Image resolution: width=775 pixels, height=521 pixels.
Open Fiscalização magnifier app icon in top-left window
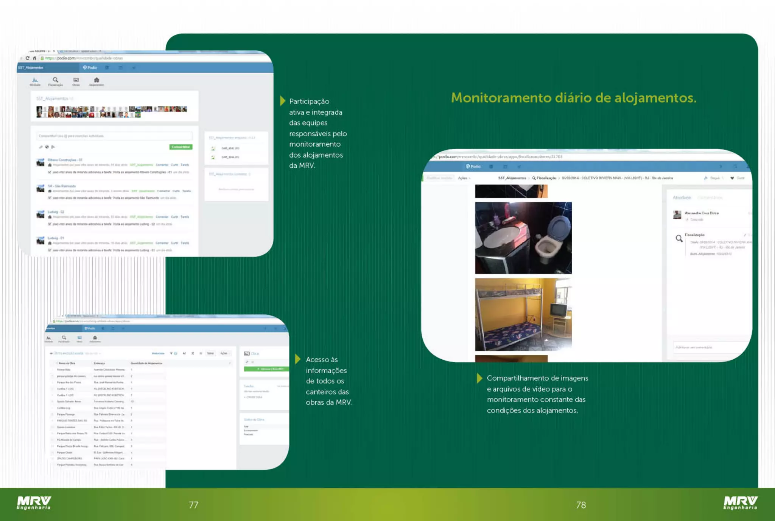tap(56, 80)
